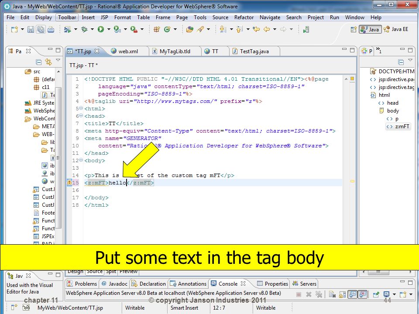Viewport: 419px width, 314px height.
Task: Close the *TT.jsp editor tab
Action: pyautogui.click(x=97, y=51)
